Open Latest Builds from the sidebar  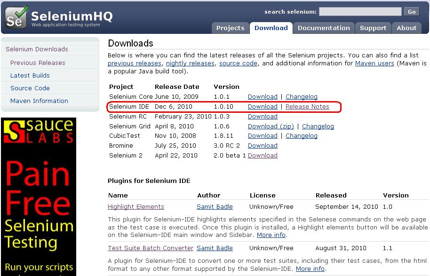[x=29, y=75]
